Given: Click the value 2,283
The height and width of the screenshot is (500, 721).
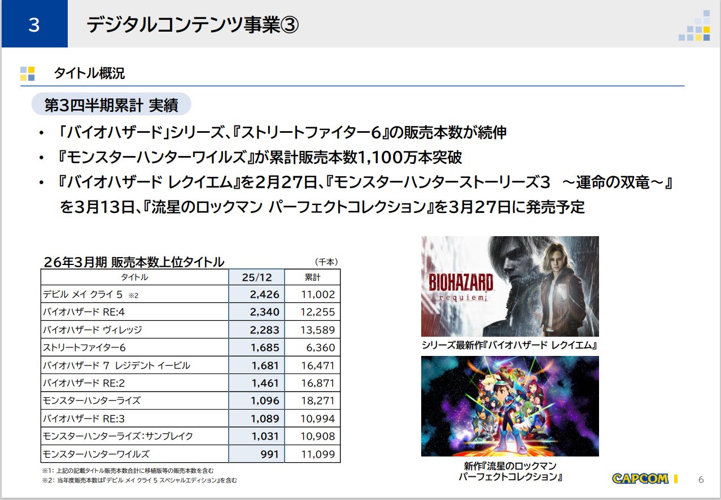Looking at the screenshot, I should [x=264, y=329].
